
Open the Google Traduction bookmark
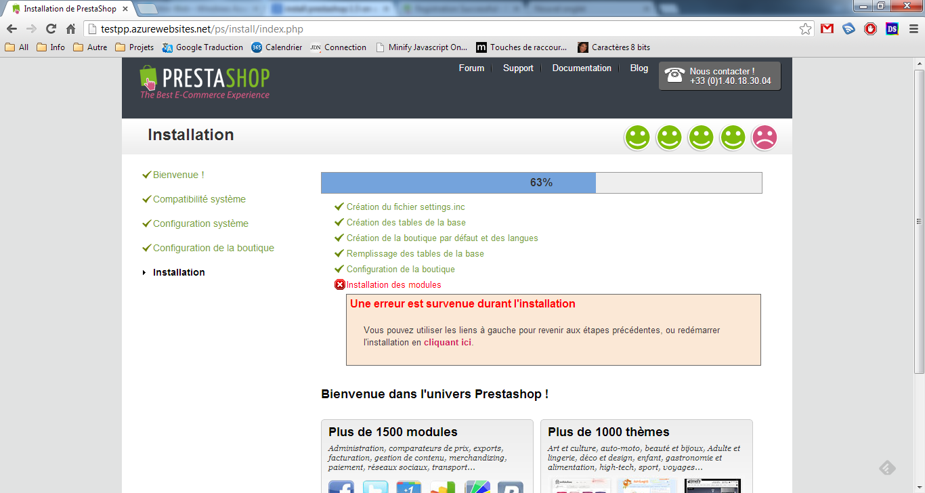(202, 47)
